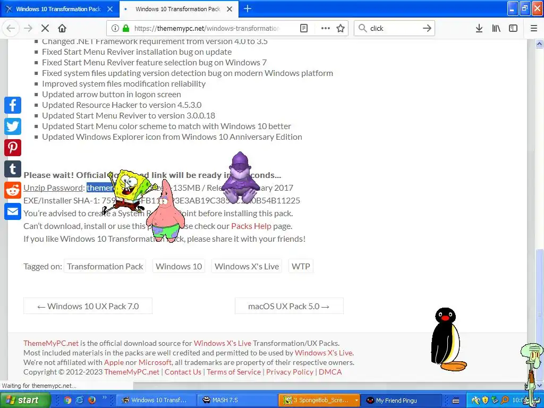Click the purple gorilla Bonzi character
544x408 pixels.
pos(241,177)
